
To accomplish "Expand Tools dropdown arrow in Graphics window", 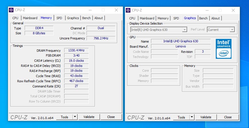I will coord(192,117).
